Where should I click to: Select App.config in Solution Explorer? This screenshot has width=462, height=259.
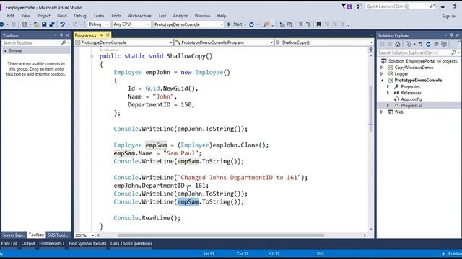[411, 99]
